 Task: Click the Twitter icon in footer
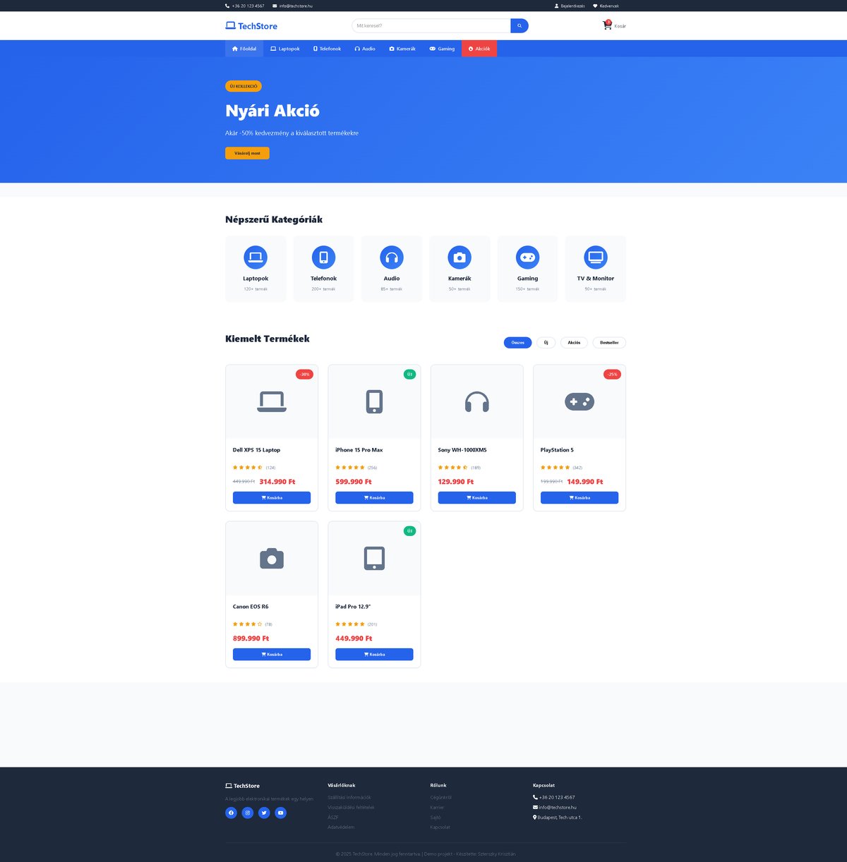coord(264,813)
